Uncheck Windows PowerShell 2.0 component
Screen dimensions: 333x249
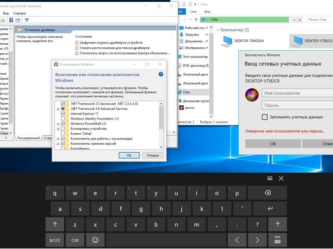click(x=63, y=123)
